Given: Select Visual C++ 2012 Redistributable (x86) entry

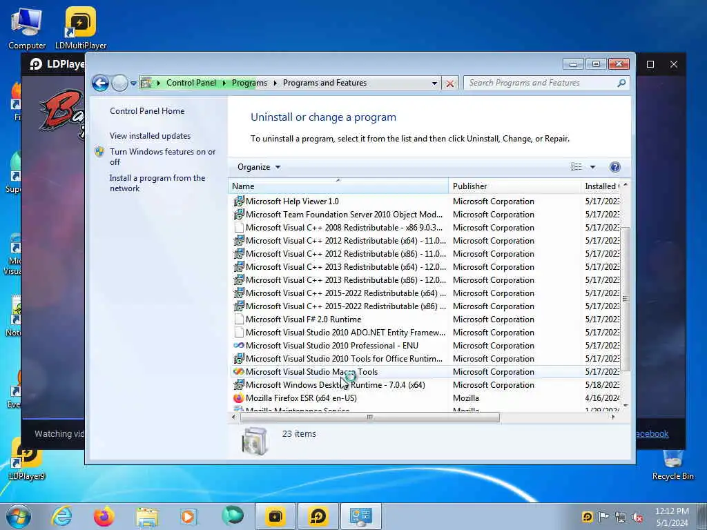Looking at the screenshot, I should click(345, 254).
